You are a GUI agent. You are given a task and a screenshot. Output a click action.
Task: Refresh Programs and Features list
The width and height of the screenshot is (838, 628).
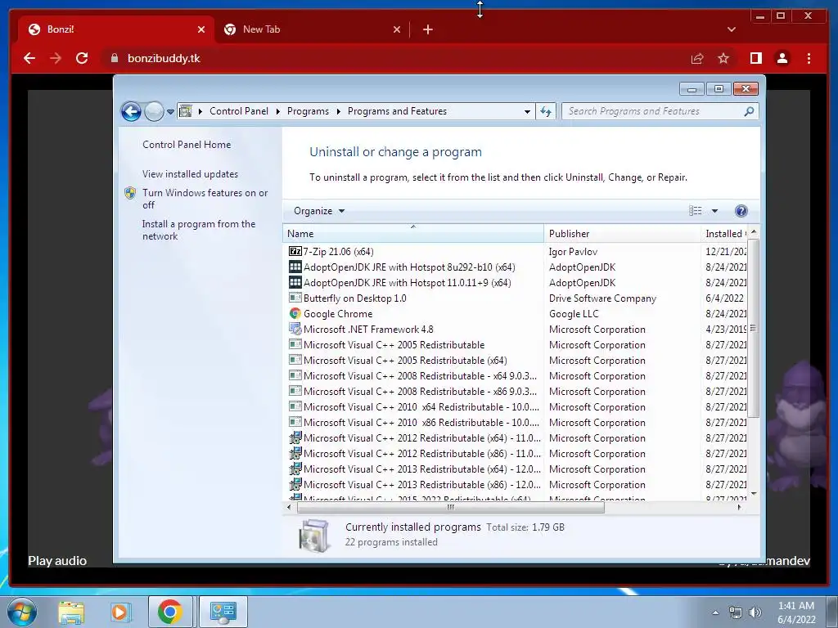546,111
